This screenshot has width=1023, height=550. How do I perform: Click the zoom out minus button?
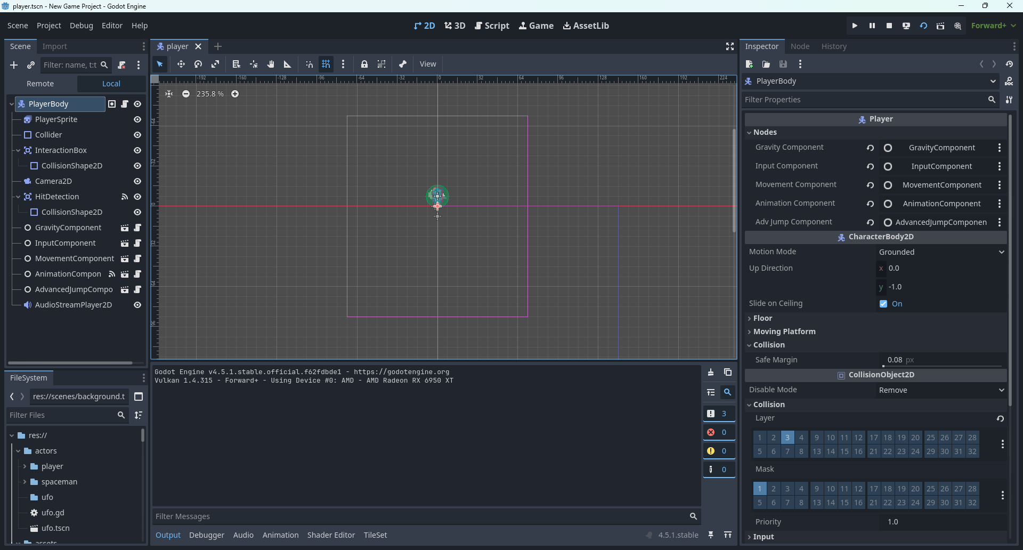[x=186, y=94]
